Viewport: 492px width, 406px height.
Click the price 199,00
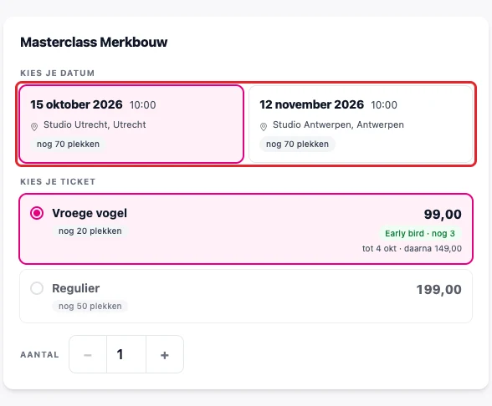438,289
